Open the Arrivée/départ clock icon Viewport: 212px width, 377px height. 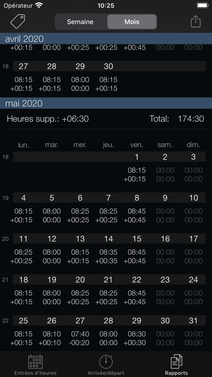point(106,362)
